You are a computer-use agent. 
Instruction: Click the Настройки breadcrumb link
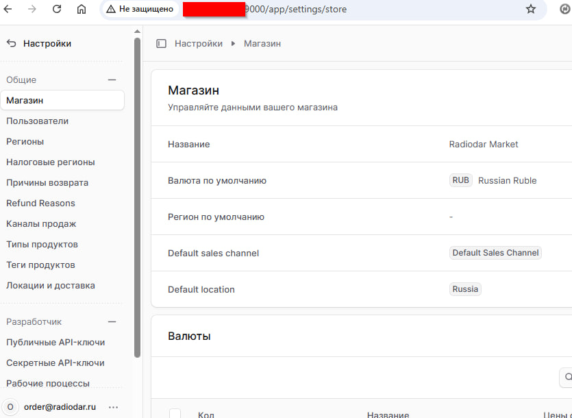pyautogui.click(x=198, y=43)
